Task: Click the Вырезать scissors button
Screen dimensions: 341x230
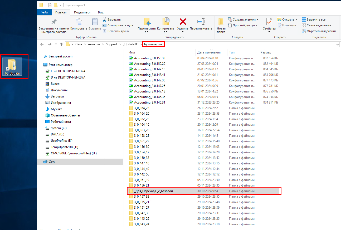Action: [x=111, y=19]
